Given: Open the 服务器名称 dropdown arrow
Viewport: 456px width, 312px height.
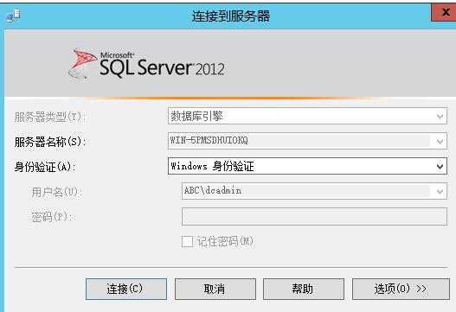Looking at the screenshot, I should [440, 141].
